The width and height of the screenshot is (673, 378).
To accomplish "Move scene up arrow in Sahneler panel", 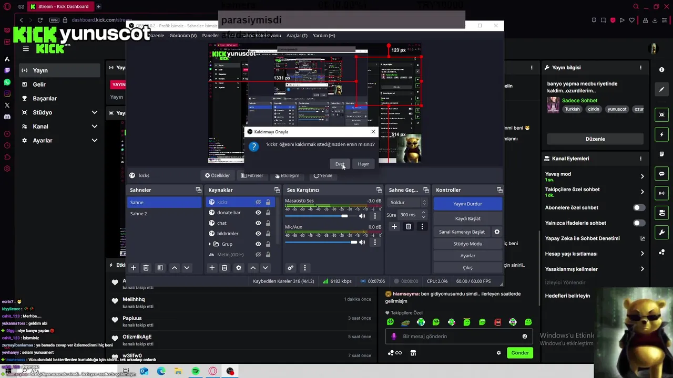I will [x=174, y=268].
